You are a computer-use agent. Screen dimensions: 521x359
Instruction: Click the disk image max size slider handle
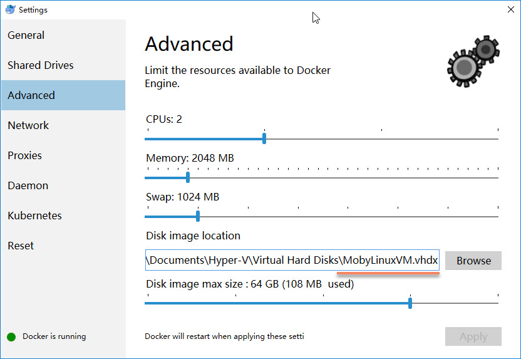click(x=410, y=303)
